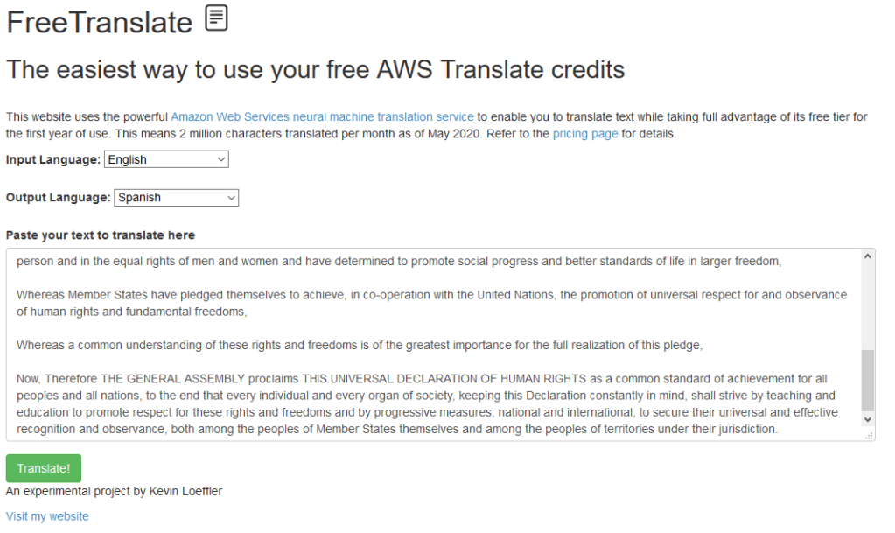The height and width of the screenshot is (533, 895).
Task: Click the text area's scroll up arrow
Action: [868, 256]
